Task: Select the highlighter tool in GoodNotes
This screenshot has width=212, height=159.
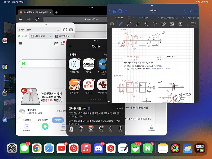Action: pos(138,24)
